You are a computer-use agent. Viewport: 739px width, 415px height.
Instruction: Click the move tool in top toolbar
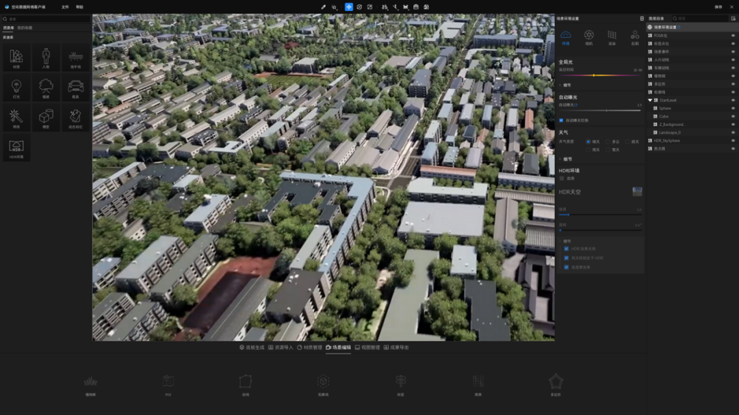pyautogui.click(x=348, y=7)
